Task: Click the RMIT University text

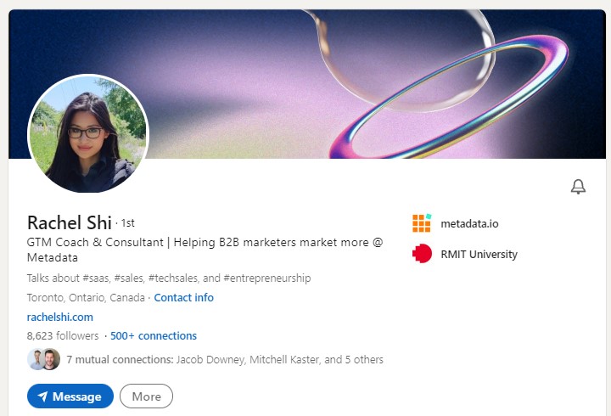Action: tap(479, 254)
